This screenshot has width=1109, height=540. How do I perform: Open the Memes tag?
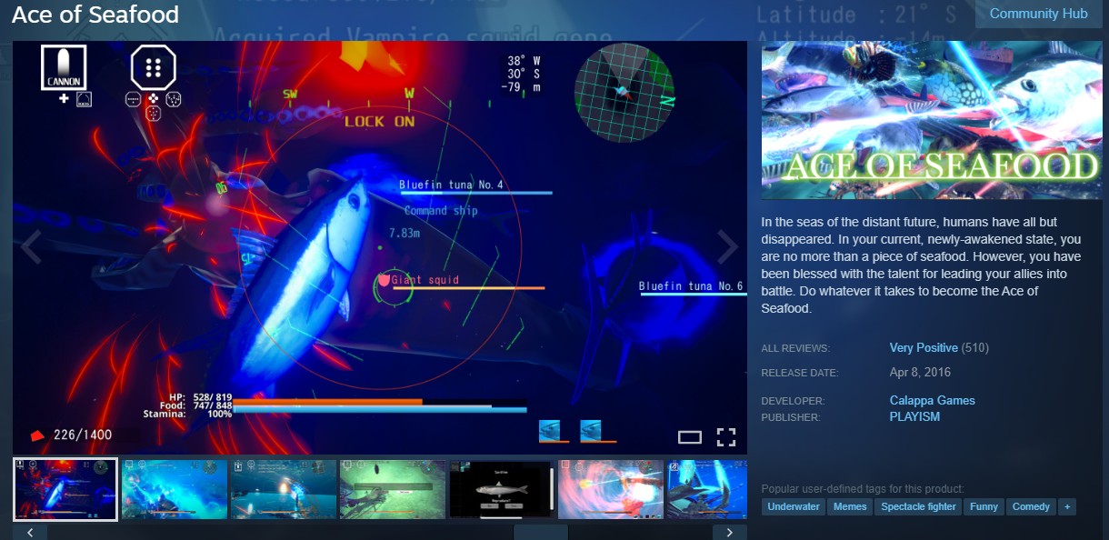(850, 506)
